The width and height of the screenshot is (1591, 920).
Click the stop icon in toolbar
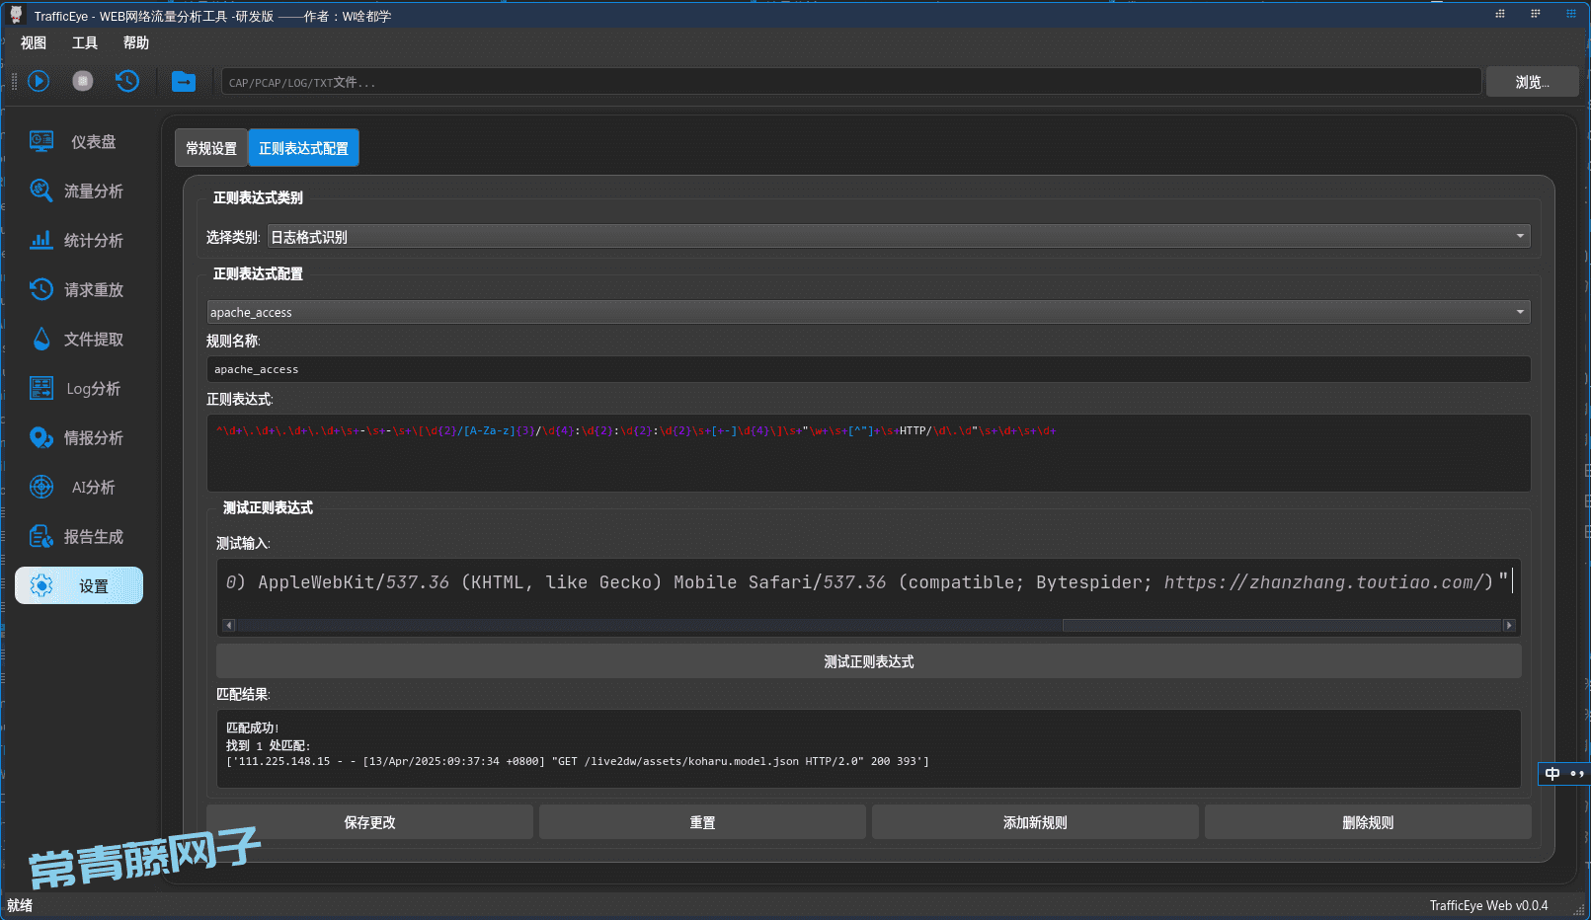(83, 81)
